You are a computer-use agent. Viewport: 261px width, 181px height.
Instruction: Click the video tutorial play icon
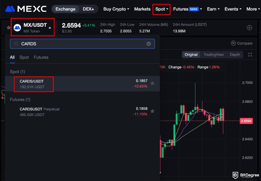click(249, 28)
